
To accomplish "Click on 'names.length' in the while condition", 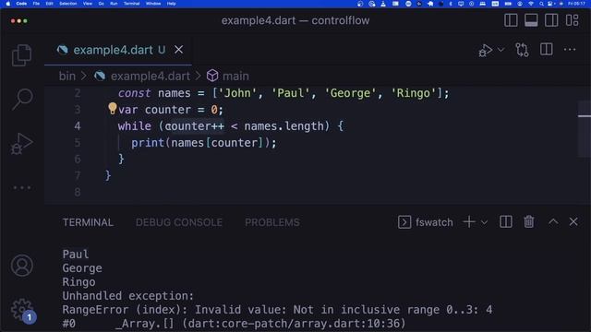I will (x=283, y=126).
